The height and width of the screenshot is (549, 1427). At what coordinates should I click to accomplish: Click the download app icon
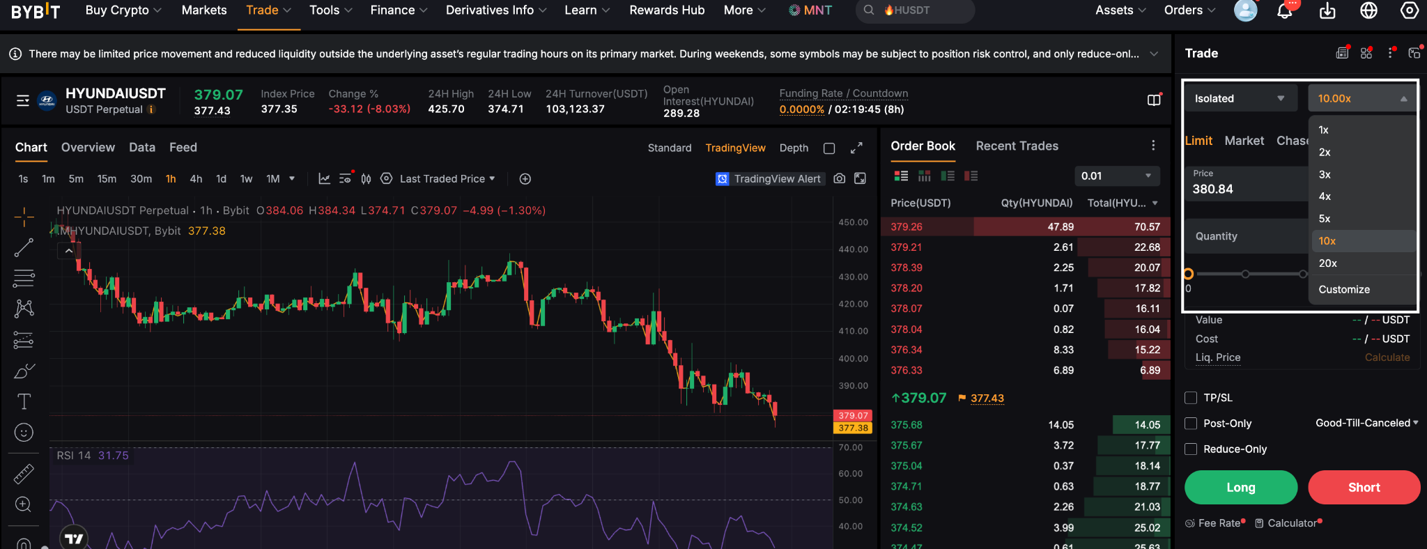[x=1327, y=10]
